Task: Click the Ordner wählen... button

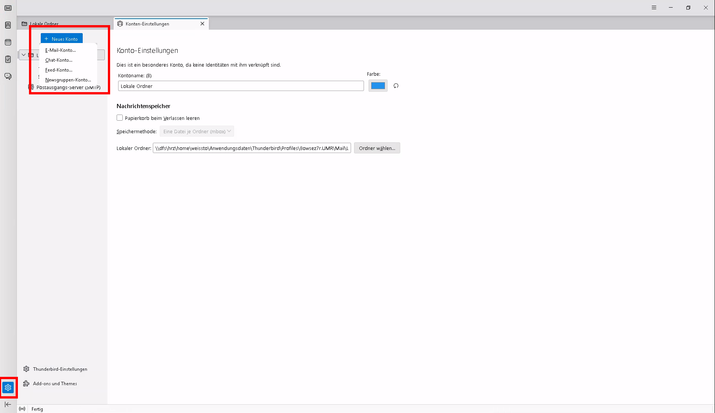Action: 377,148
